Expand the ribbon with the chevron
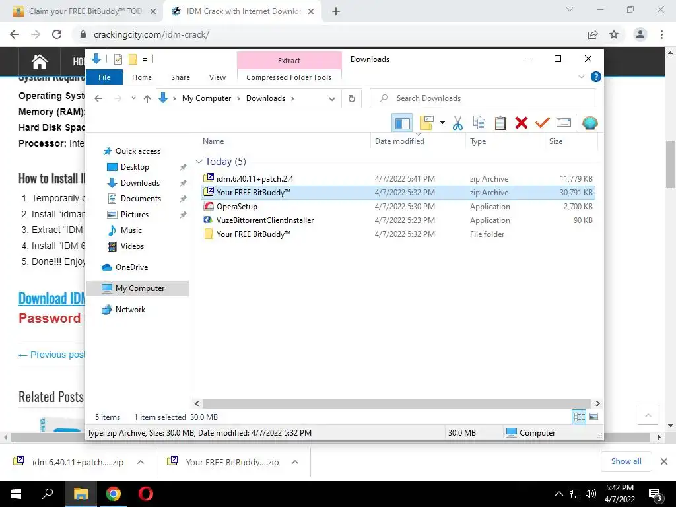676x507 pixels. tap(581, 77)
